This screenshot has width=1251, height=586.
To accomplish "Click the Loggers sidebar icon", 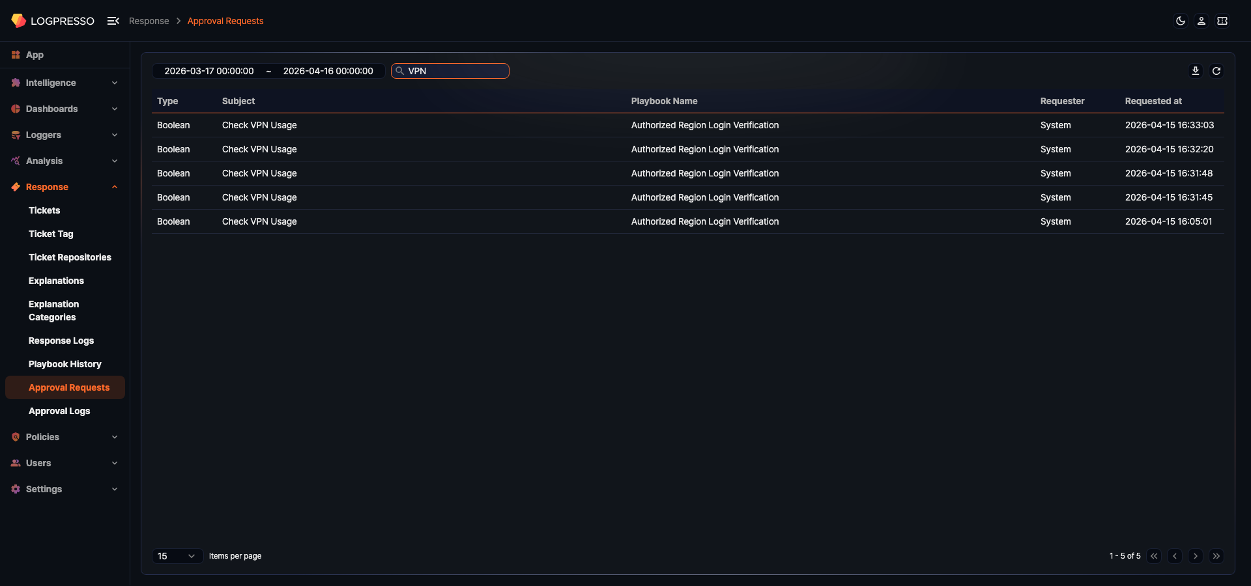I will (16, 135).
